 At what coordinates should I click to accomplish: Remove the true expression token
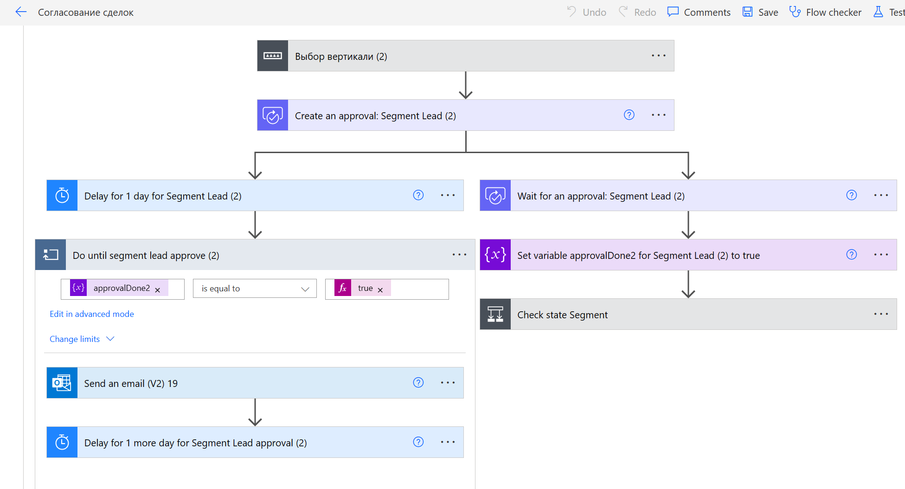[x=380, y=290]
